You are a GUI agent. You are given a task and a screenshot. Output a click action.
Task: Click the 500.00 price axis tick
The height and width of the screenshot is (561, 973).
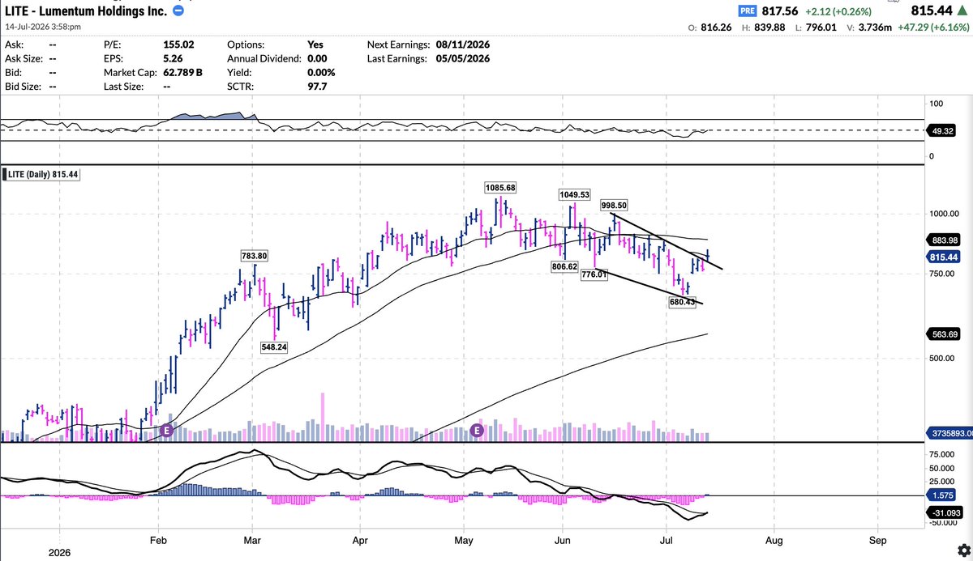click(x=941, y=358)
